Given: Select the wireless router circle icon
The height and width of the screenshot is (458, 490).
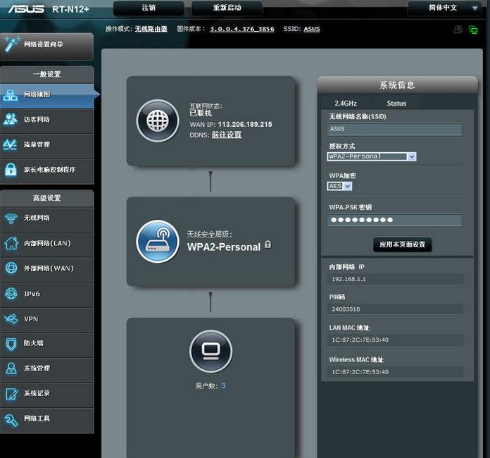Looking at the screenshot, I should click(x=158, y=241).
